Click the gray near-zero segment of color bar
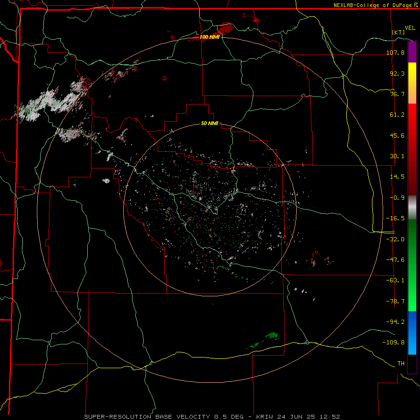The height and width of the screenshot is (420, 420). tap(412, 208)
